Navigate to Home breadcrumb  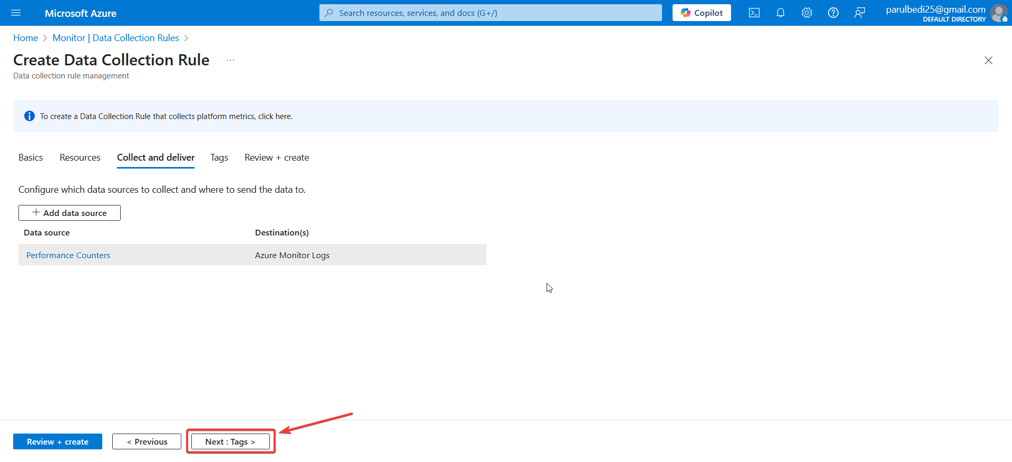click(25, 38)
